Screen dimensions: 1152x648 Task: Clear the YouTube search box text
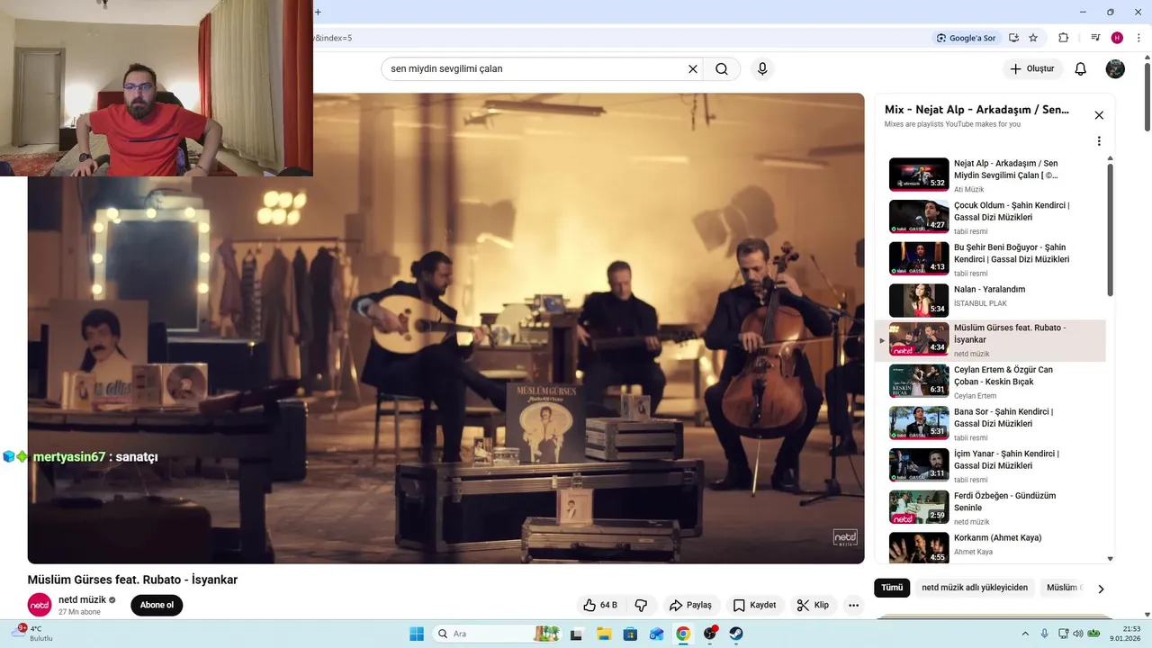tap(693, 68)
